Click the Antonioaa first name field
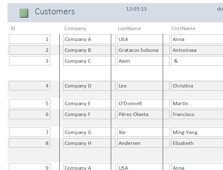The image size is (223, 170). coord(197,50)
